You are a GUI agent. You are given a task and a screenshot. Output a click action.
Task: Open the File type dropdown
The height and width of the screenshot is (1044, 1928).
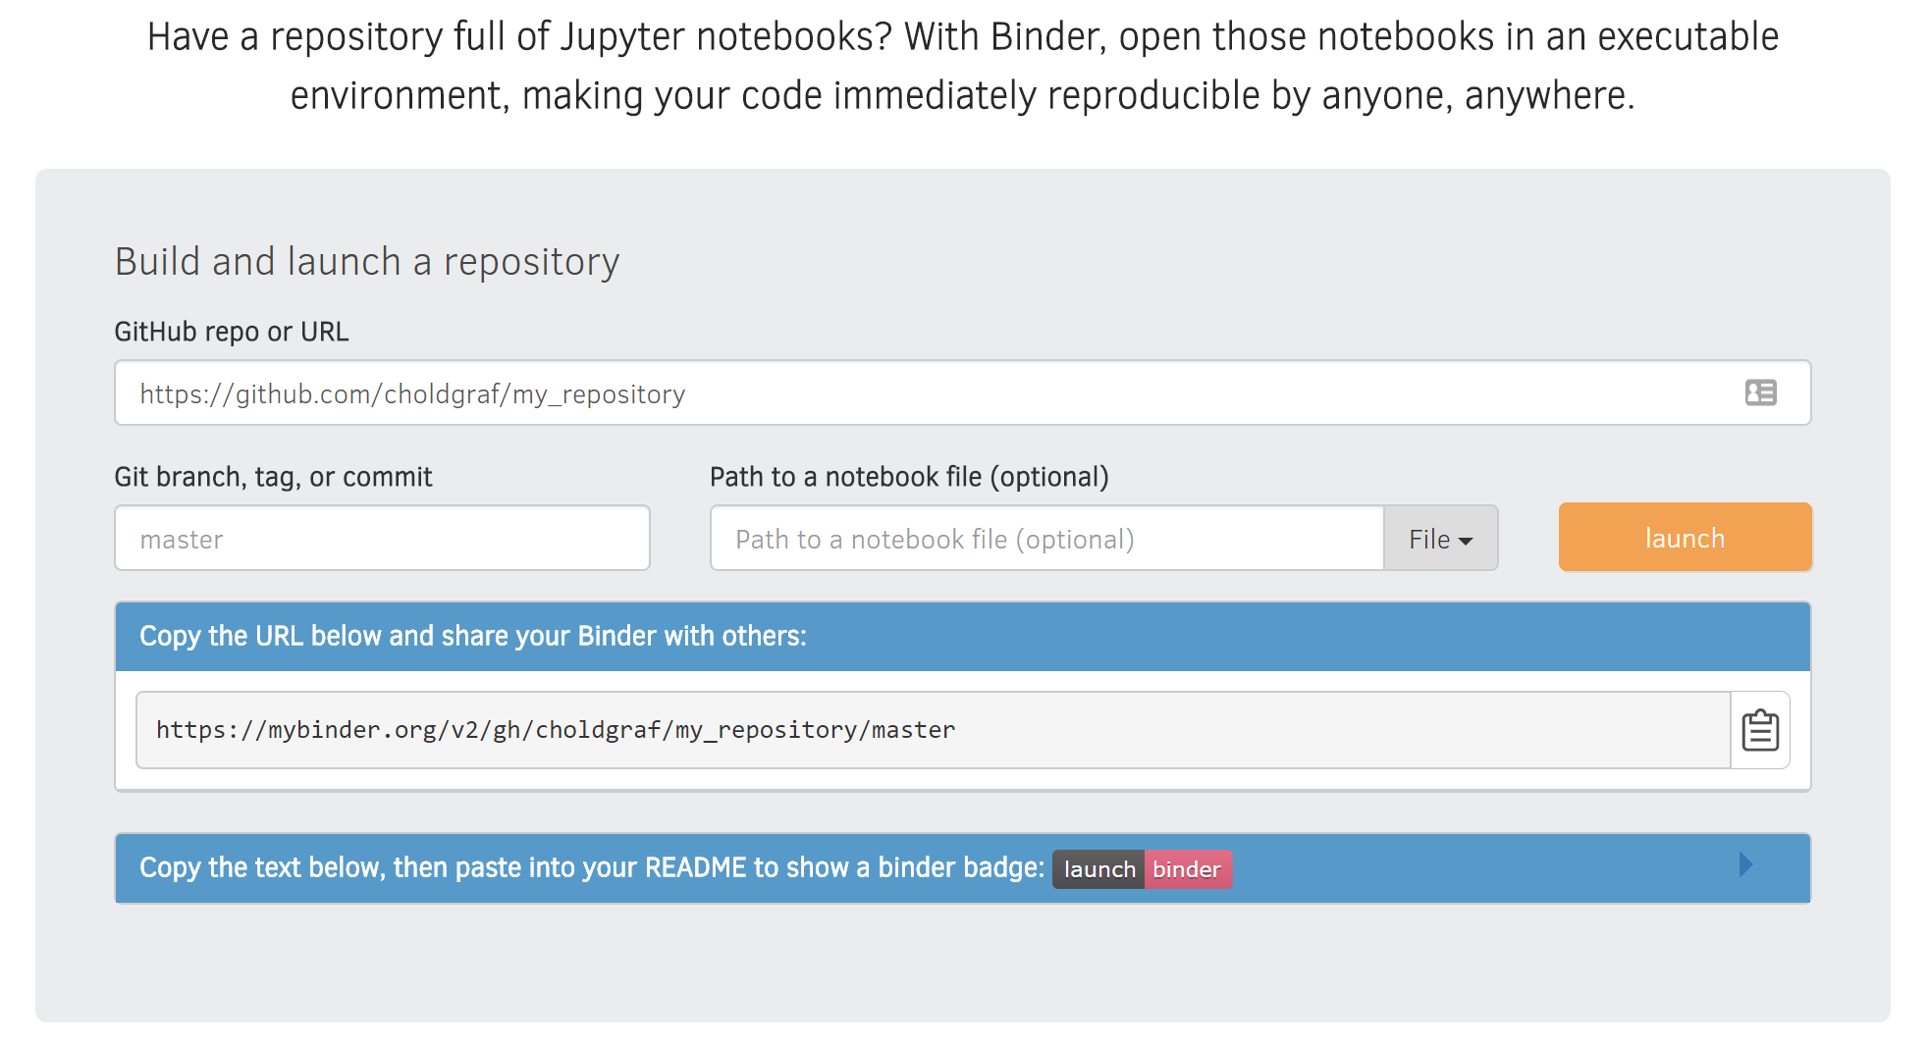click(1440, 539)
